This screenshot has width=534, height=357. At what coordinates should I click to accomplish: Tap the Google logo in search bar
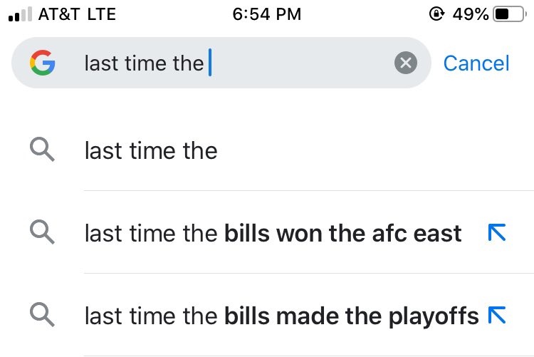point(42,63)
